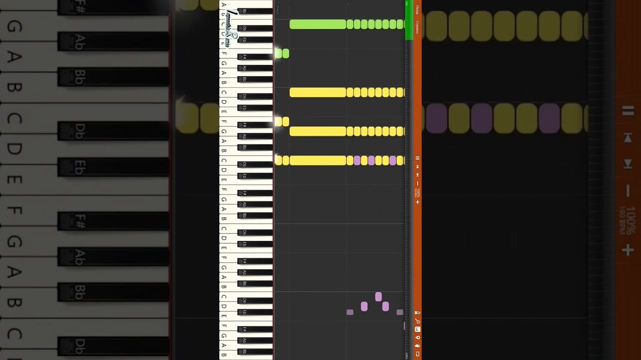Screen dimensions: 641x360
Task: Toggle the metronome icon
Action: click(x=418, y=313)
